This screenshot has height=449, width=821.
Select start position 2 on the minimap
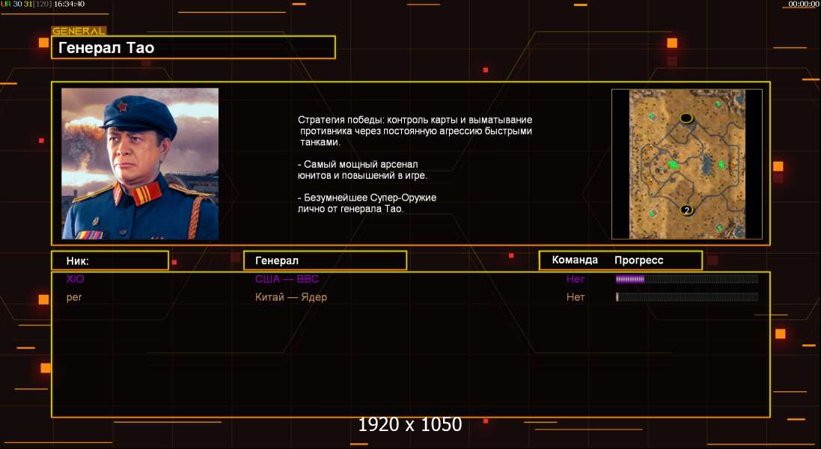pos(686,210)
